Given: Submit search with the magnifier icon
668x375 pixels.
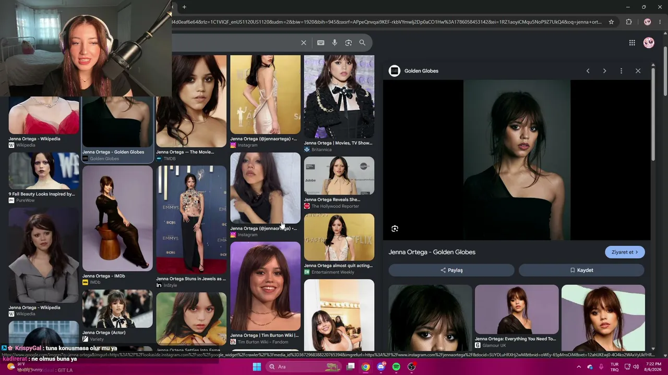Looking at the screenshot, I should 362,43.
